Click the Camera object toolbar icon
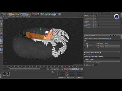 57,14
